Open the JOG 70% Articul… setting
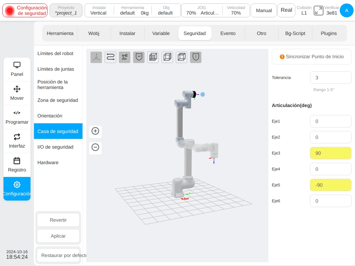Image resolution: width=355 pixels, height=266 pixels. coord(202,10)
